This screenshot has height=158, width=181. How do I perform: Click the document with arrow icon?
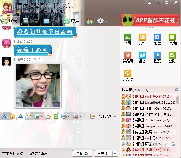[x=48, y=116]
